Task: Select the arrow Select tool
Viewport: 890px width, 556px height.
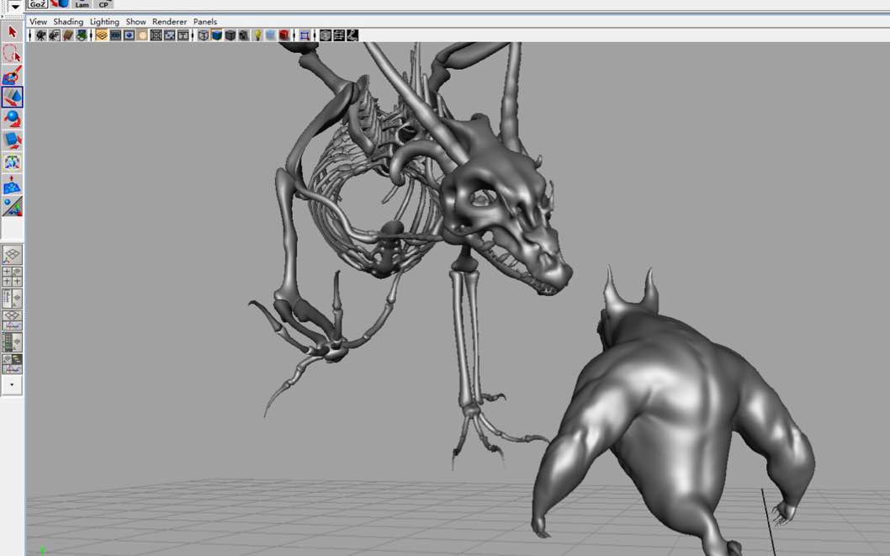Action: tap(13, 32)
